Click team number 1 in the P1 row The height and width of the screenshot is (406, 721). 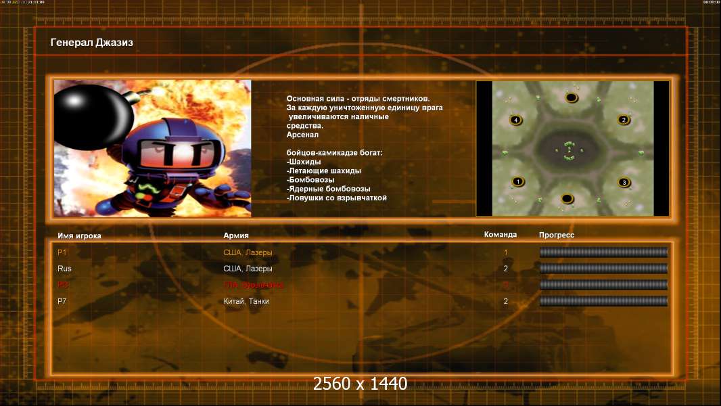[x=506, y=252]
